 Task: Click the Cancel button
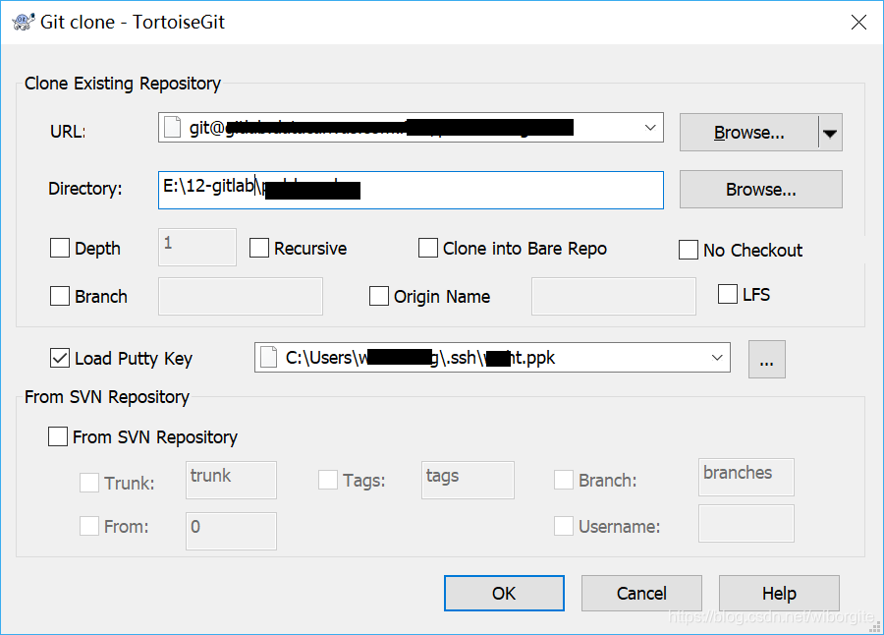641,594
